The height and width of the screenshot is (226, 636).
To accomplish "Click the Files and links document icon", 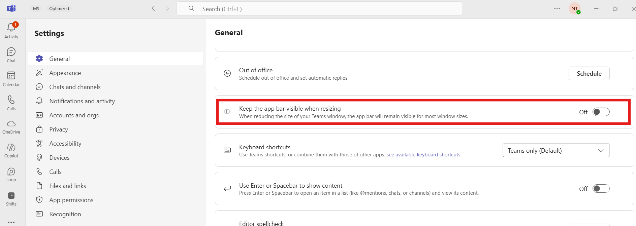I will (x=39, y=186).
